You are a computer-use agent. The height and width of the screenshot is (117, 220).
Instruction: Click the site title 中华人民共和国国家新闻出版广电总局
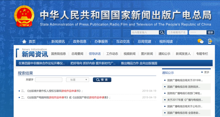[x=126, y=15]
